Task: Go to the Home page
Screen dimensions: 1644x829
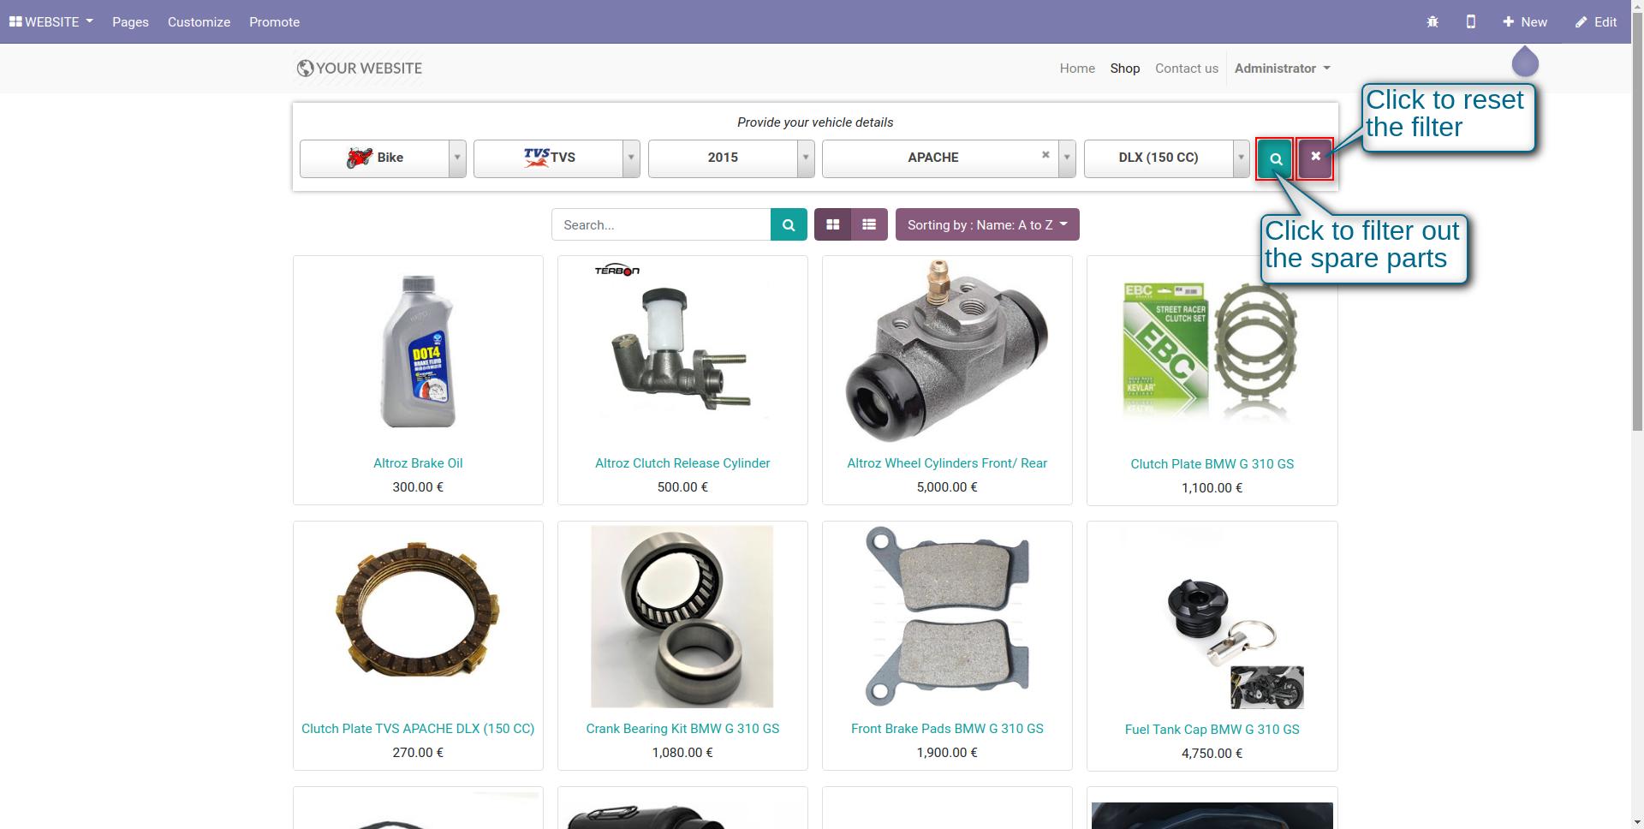Action: click(x=1077, y=69)
